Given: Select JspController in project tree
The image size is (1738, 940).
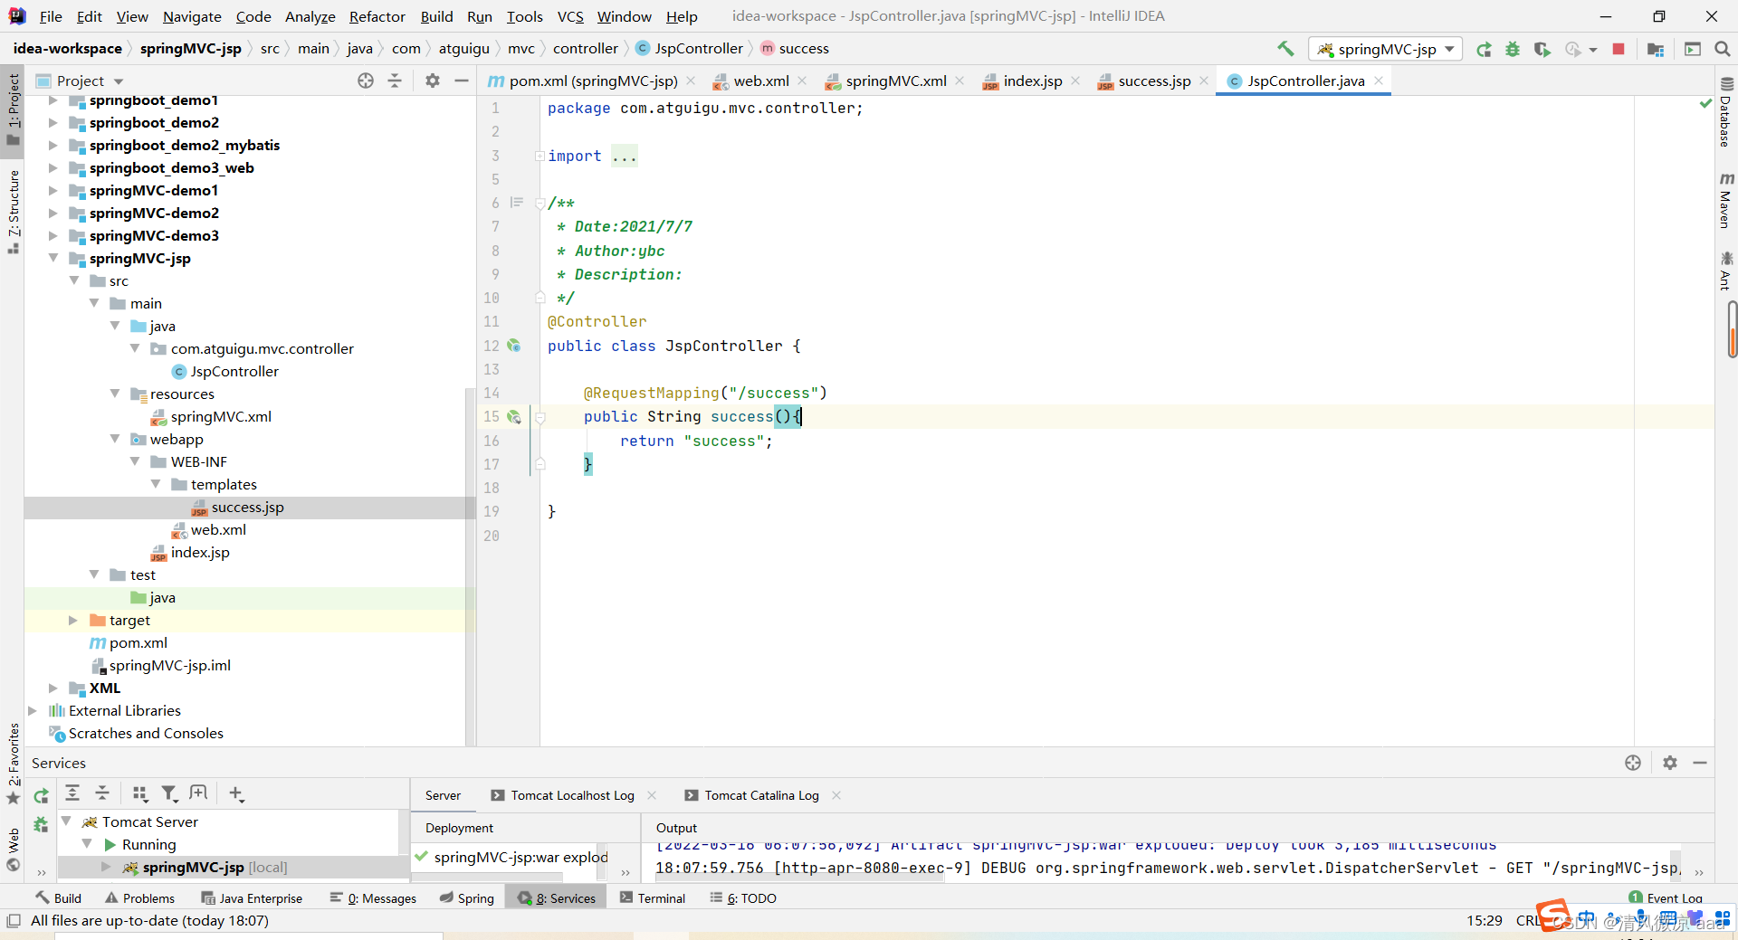Looking at the screenshot, I should [234, 371].
